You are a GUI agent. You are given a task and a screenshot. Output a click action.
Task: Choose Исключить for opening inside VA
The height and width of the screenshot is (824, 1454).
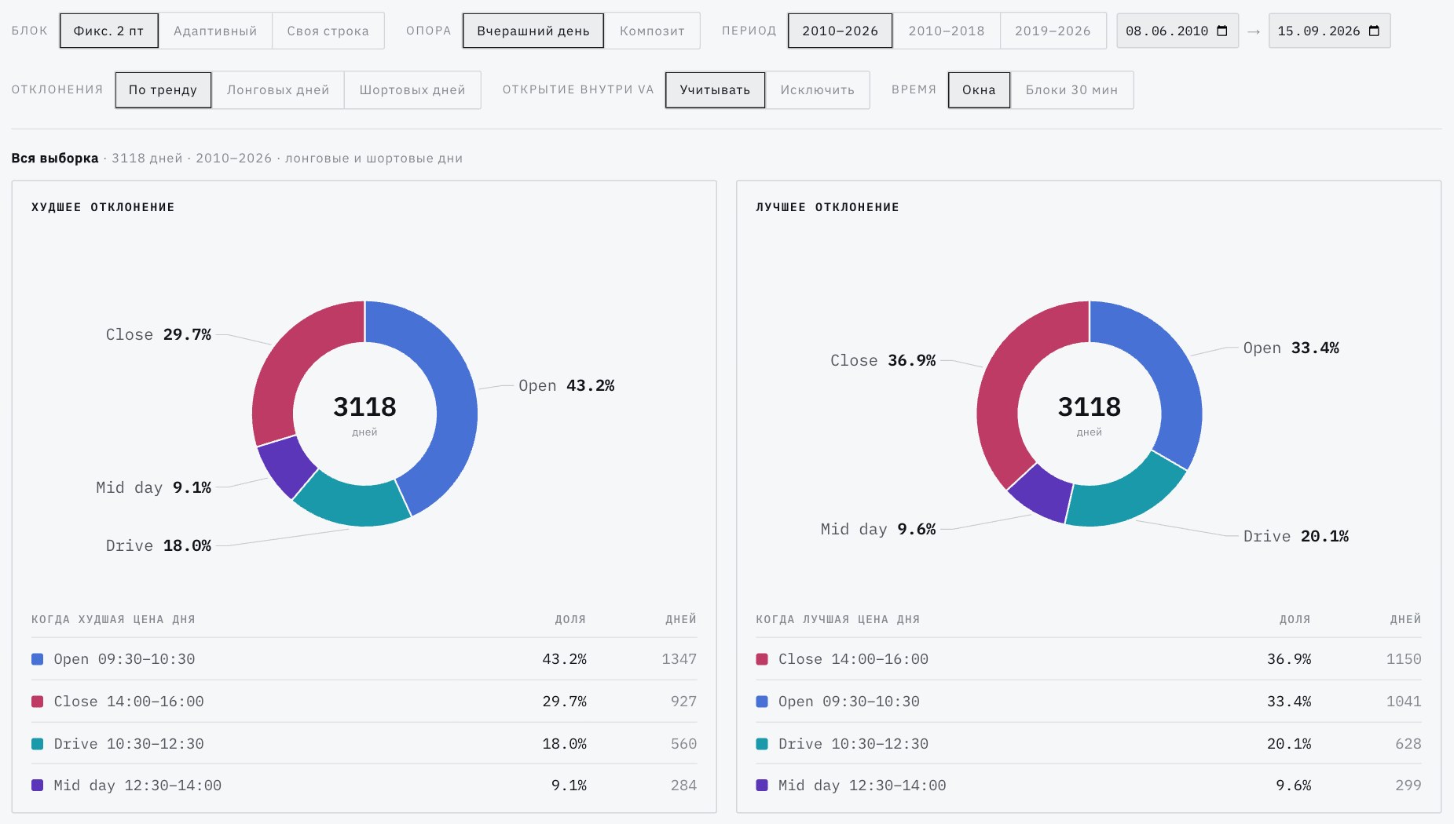[817, 89]
